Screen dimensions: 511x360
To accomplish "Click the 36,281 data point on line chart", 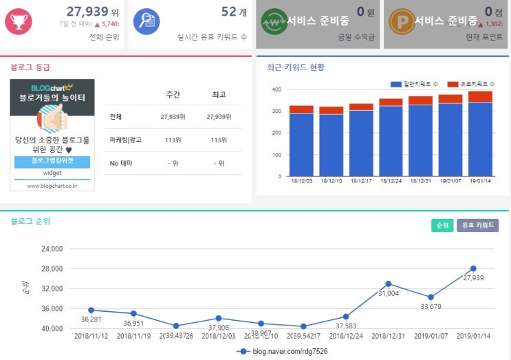I will click(91, 310).
